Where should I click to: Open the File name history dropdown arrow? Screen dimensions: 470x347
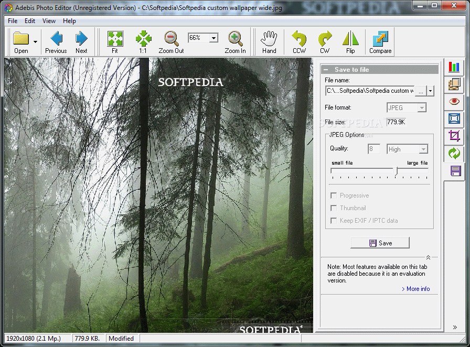tap(431, 91)
